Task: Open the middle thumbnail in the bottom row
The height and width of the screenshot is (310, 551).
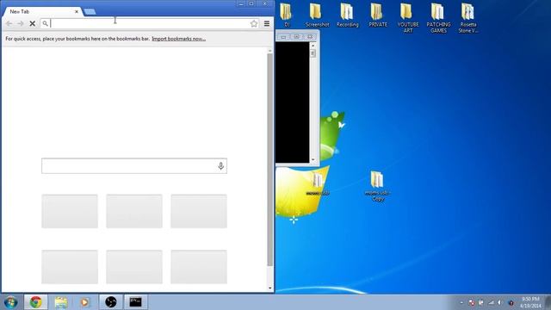Action: (134, 267)
